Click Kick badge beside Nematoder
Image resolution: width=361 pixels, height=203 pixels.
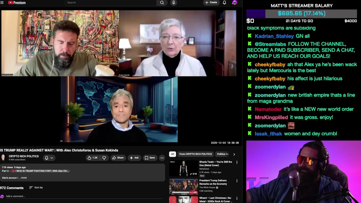pos(249,109)
